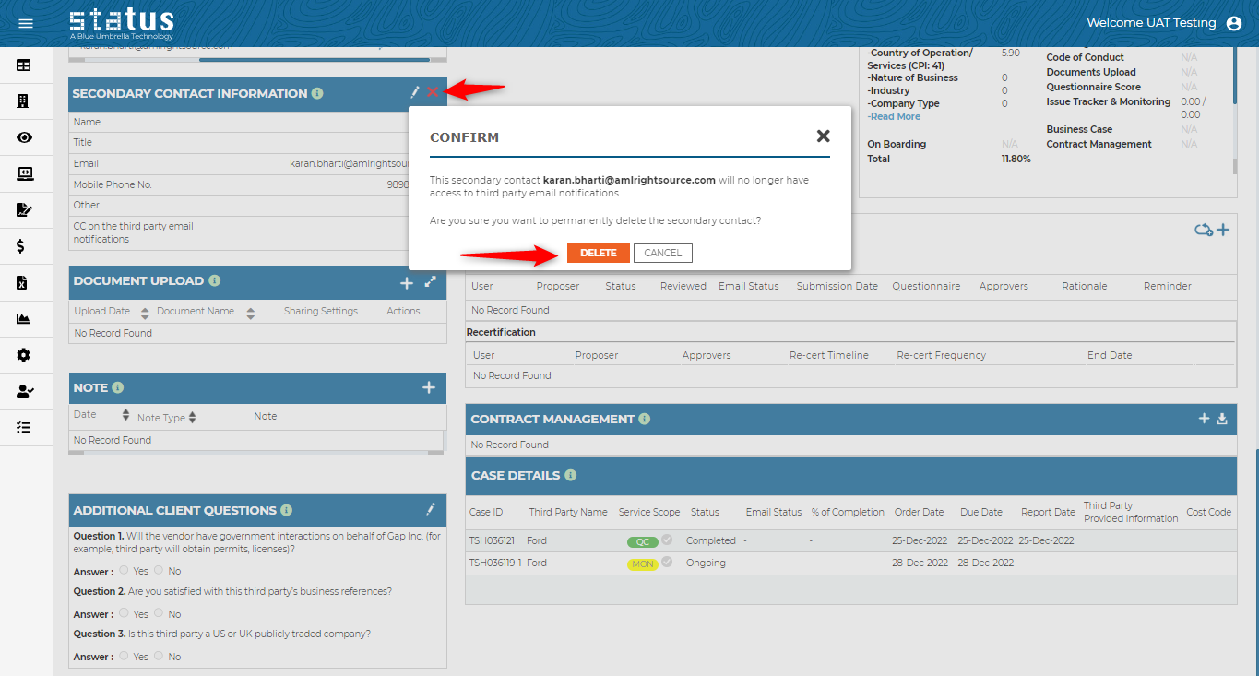Open the dollar sign sidebar icon
Screen dimensions: 1259x676
pos(21,246)
